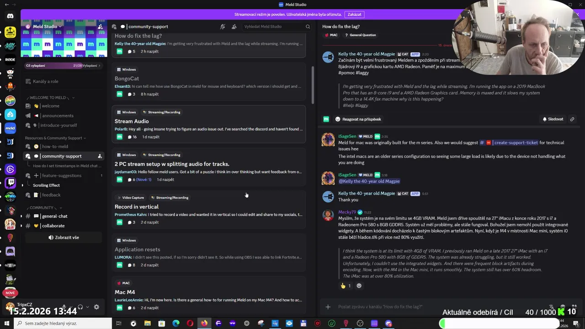Open the Stream Audio forum post

pyautogui.click(x=209, y=125)
